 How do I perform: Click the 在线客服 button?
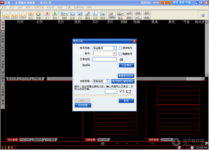(83, 105)
